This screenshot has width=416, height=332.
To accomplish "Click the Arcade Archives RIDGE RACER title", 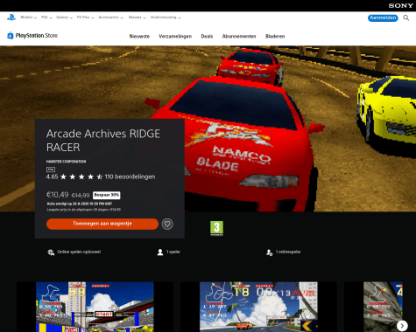I will 103,141.
